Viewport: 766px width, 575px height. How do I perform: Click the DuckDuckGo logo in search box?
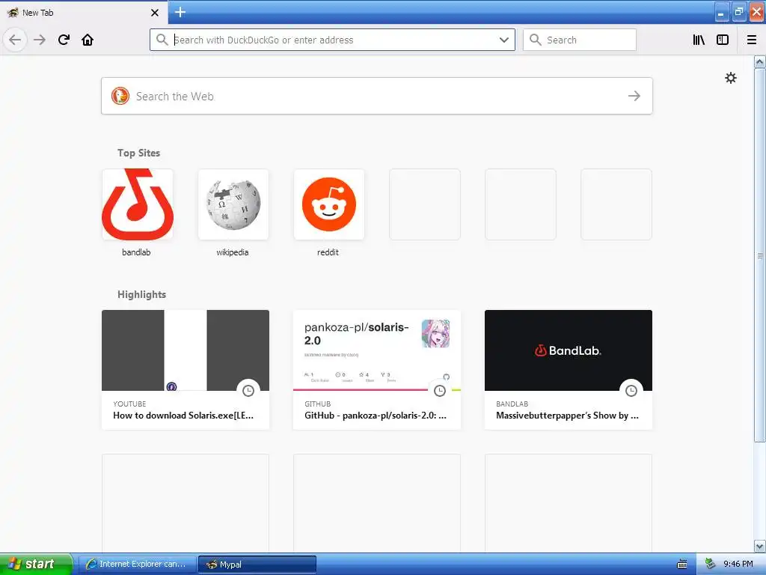[120, 96]
